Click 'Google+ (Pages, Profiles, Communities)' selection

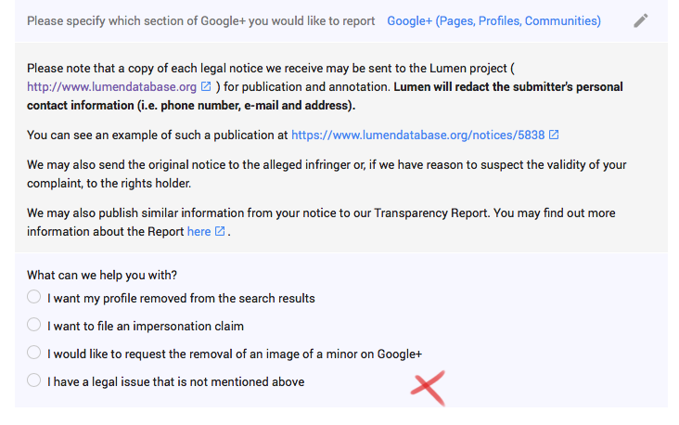coord(493,21)
